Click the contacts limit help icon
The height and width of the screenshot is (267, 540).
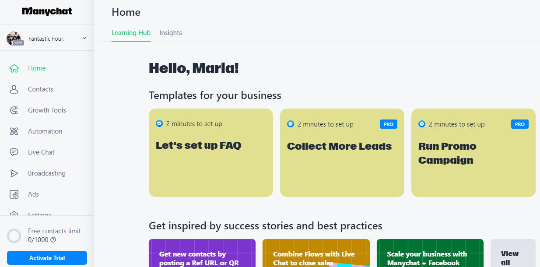click(53, 240)
